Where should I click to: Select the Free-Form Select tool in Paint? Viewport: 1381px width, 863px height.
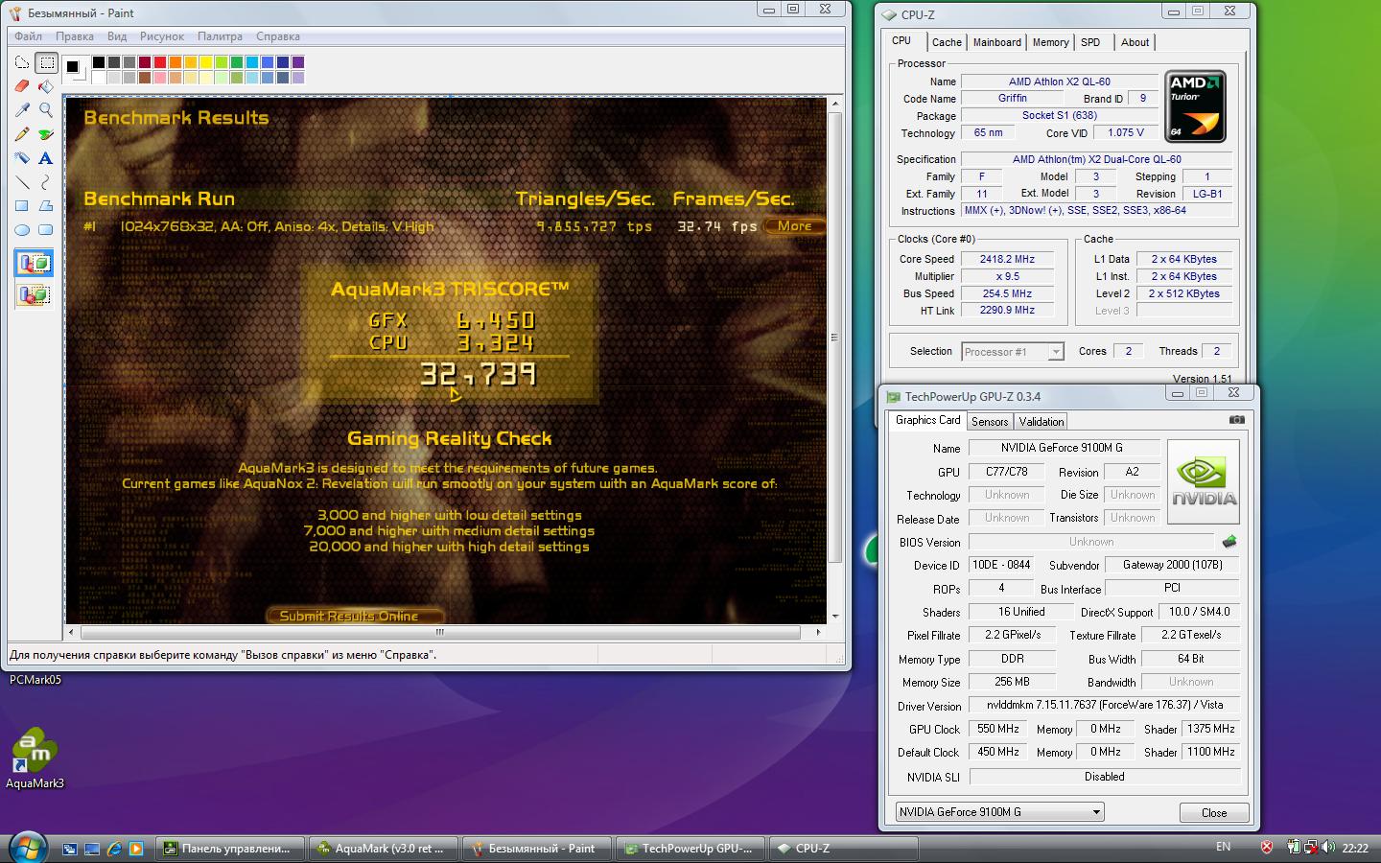[x=22, y=63]
